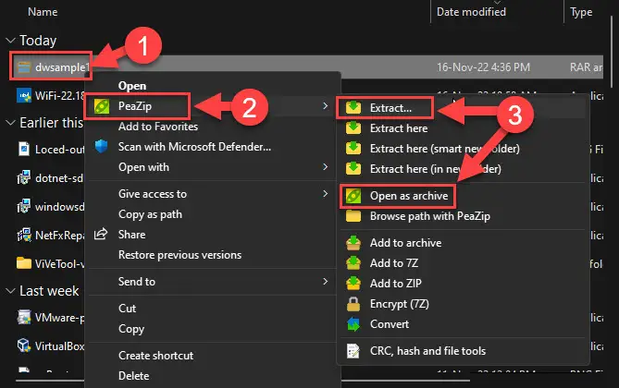
Task: Choose Open from the context menu
Action: click(132, 86)
